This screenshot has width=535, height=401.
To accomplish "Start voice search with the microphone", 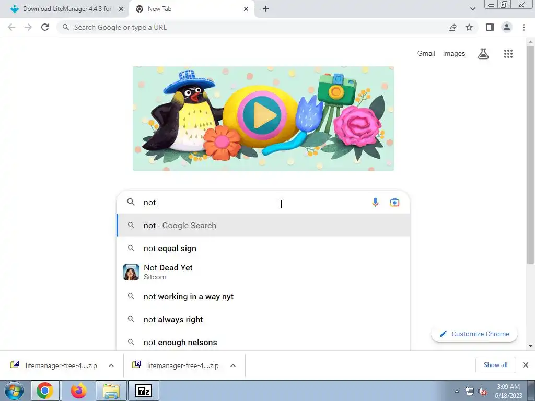I will point(375,202).
